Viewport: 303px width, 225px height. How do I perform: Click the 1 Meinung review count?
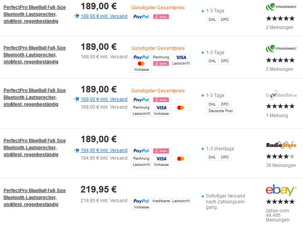coord(277,116)
